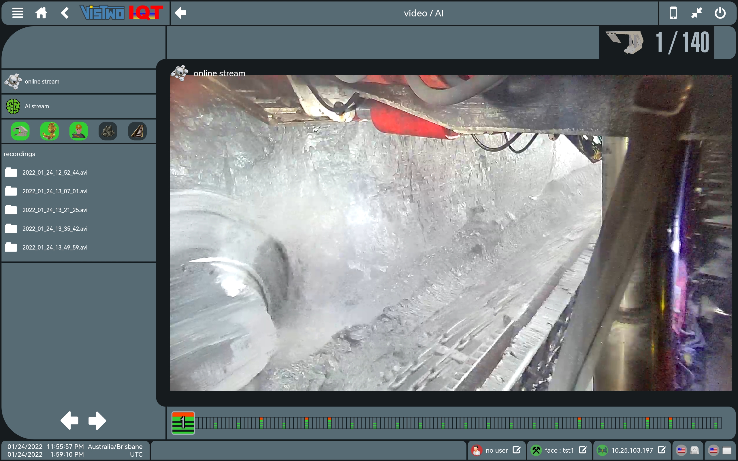738x461 pixels.
Task: Click the camera icon above the video feed
Action: point(180,73)
